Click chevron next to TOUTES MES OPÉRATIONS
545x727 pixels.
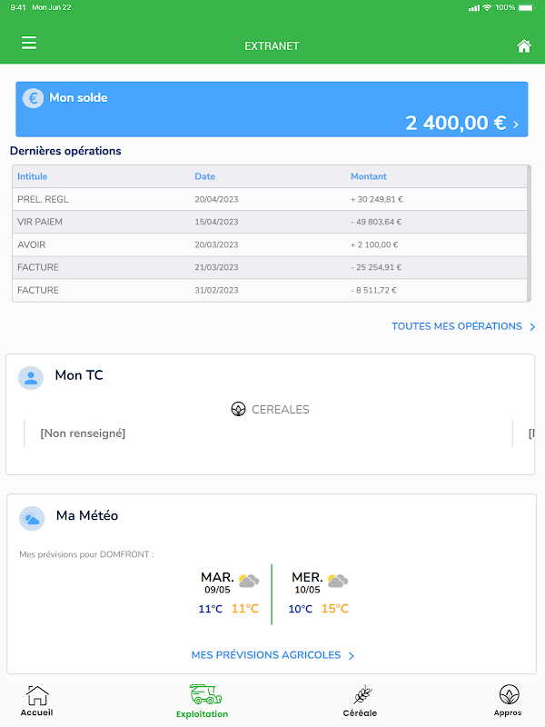click(x=532, y=327)
